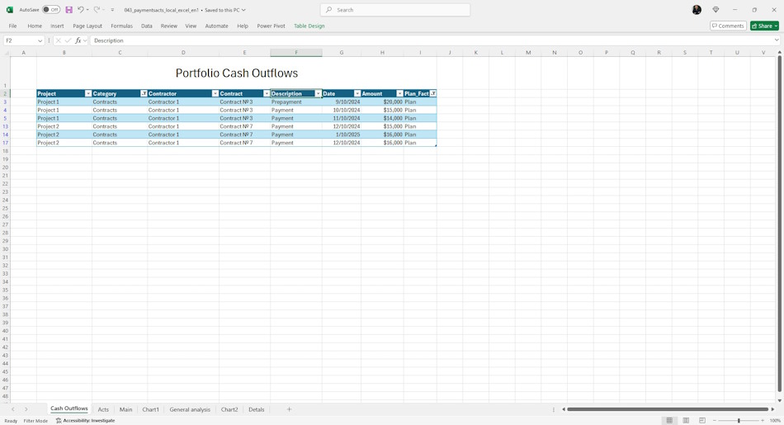
Task: Click the 1/10/2025 date cell
Action: pos(342,135)
